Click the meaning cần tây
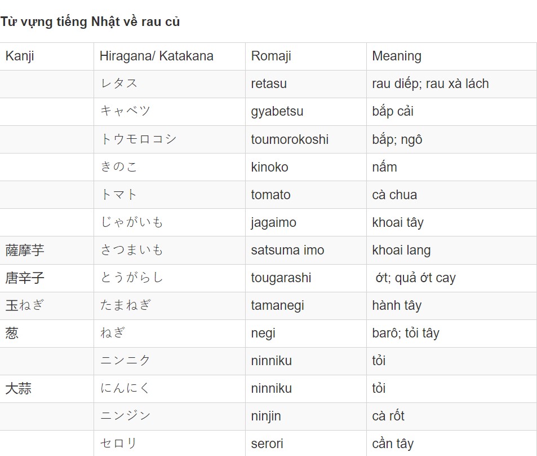Image resolution: width=537 pixels, height=456 pixels. tap(393, 444)
